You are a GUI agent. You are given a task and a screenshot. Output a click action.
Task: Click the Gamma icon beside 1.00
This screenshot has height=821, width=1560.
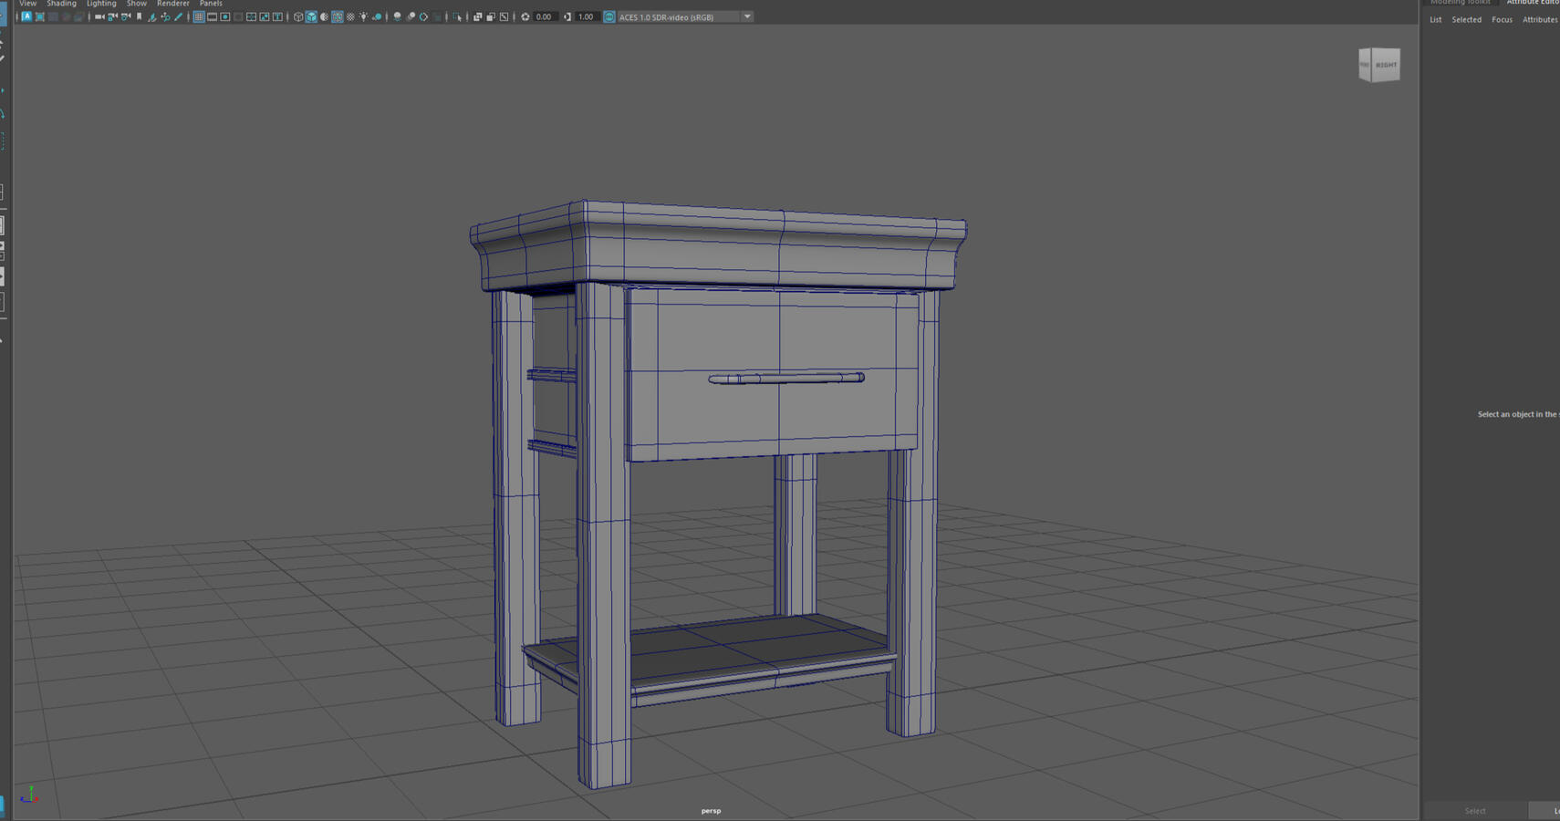pos(567,17)
